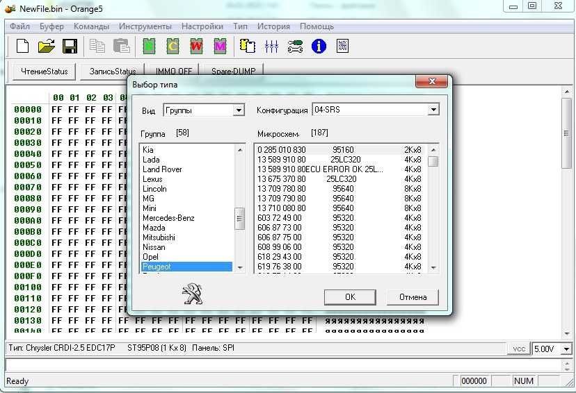Viewport: 576px width, 393px height.
Task: Open file using the folder icon
Action: pos(47,47)
